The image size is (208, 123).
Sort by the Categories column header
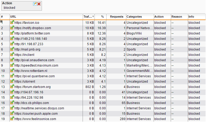tap(140, 17)
